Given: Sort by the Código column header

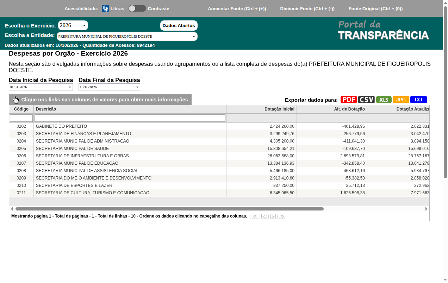Looking at the screenshot, I should [x=21, y=109].
